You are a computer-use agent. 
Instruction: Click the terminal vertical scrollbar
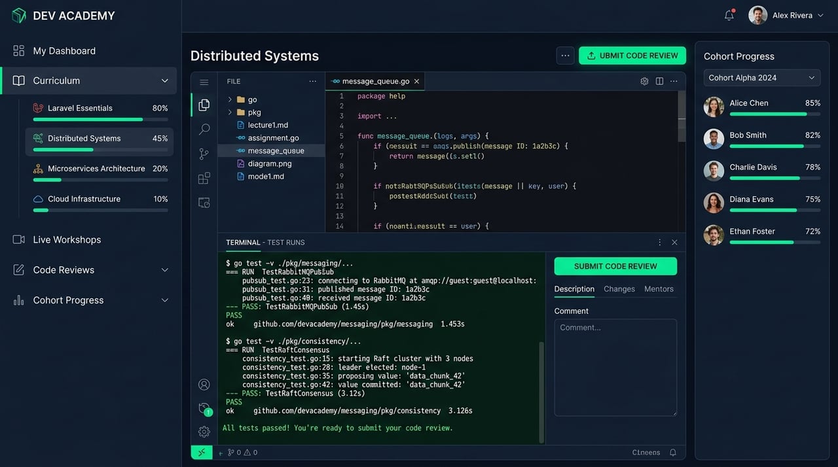541,392
